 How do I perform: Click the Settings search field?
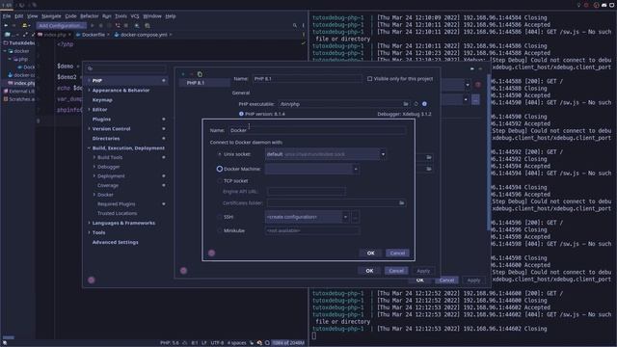pyautogui.click(x=126, y=68)
